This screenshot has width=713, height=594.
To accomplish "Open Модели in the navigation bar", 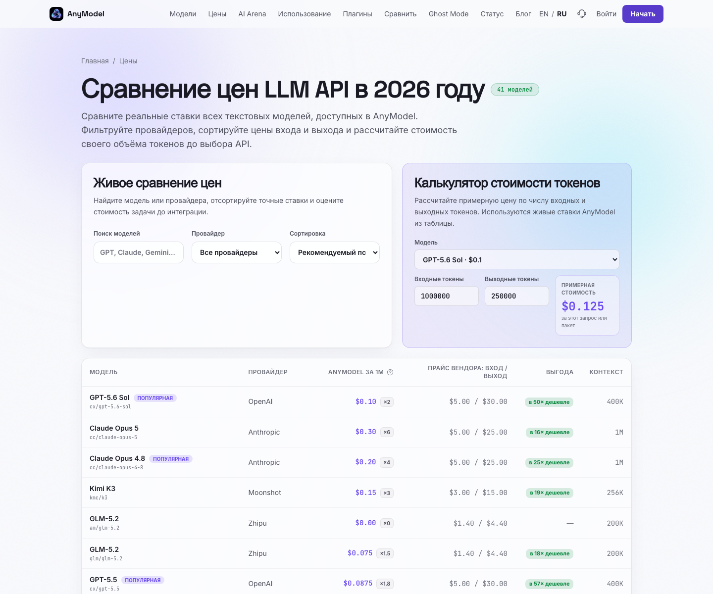I will click(x=183, y=14).
